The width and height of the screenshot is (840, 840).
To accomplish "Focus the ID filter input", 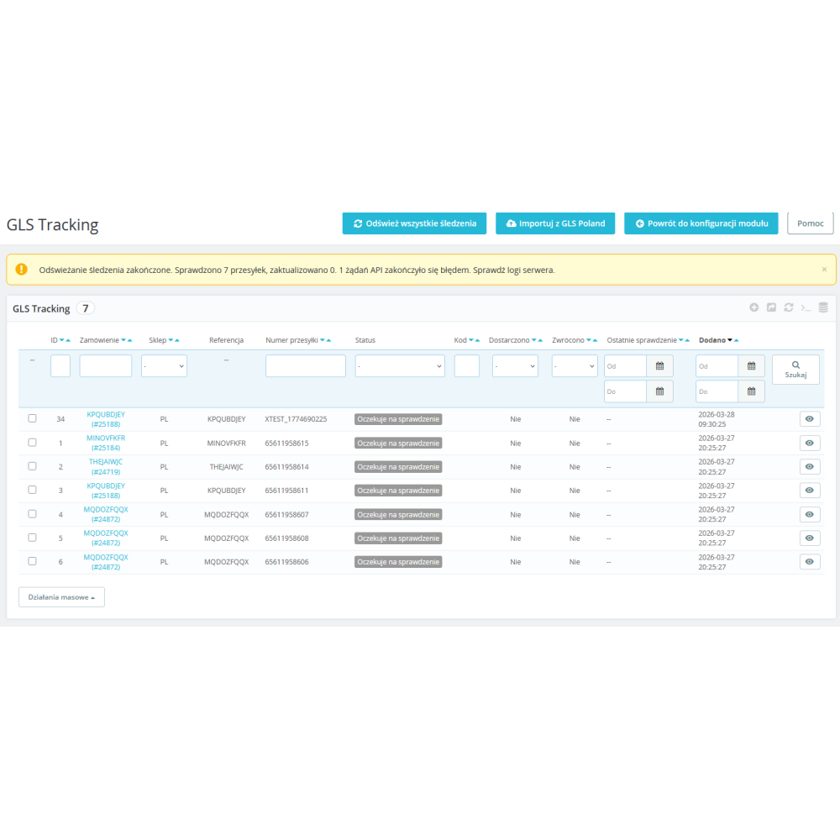I will [60, 366].
